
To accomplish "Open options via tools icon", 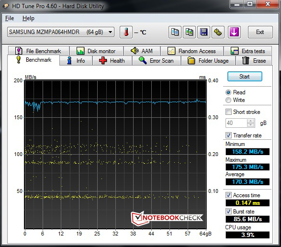I will click(218, 32).
